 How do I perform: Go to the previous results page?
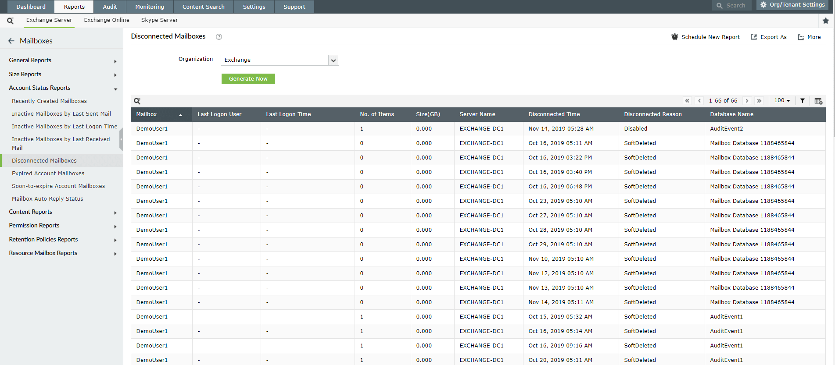tap(699, 101)
